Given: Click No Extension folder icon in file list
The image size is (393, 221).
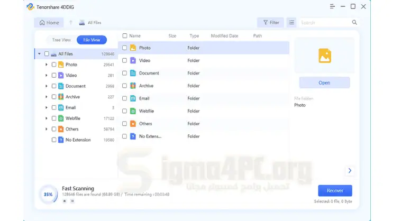Looking at the screenshot, I should tap(133, 136).
